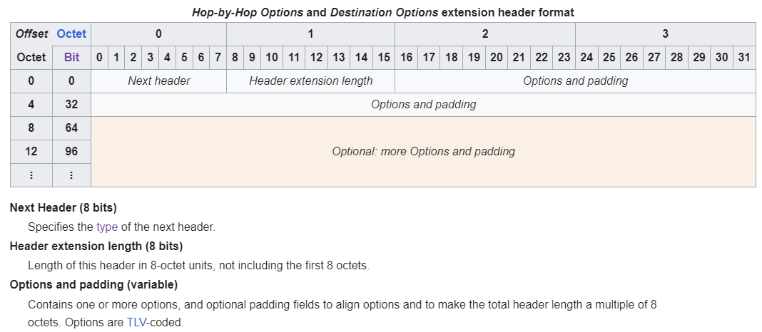762x332 pixels.
Task: Click the "Options and padding (variable)" heading
Action: (93, 284)
